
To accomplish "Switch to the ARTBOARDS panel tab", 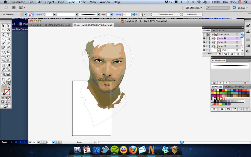I will (x=218, y=30).
